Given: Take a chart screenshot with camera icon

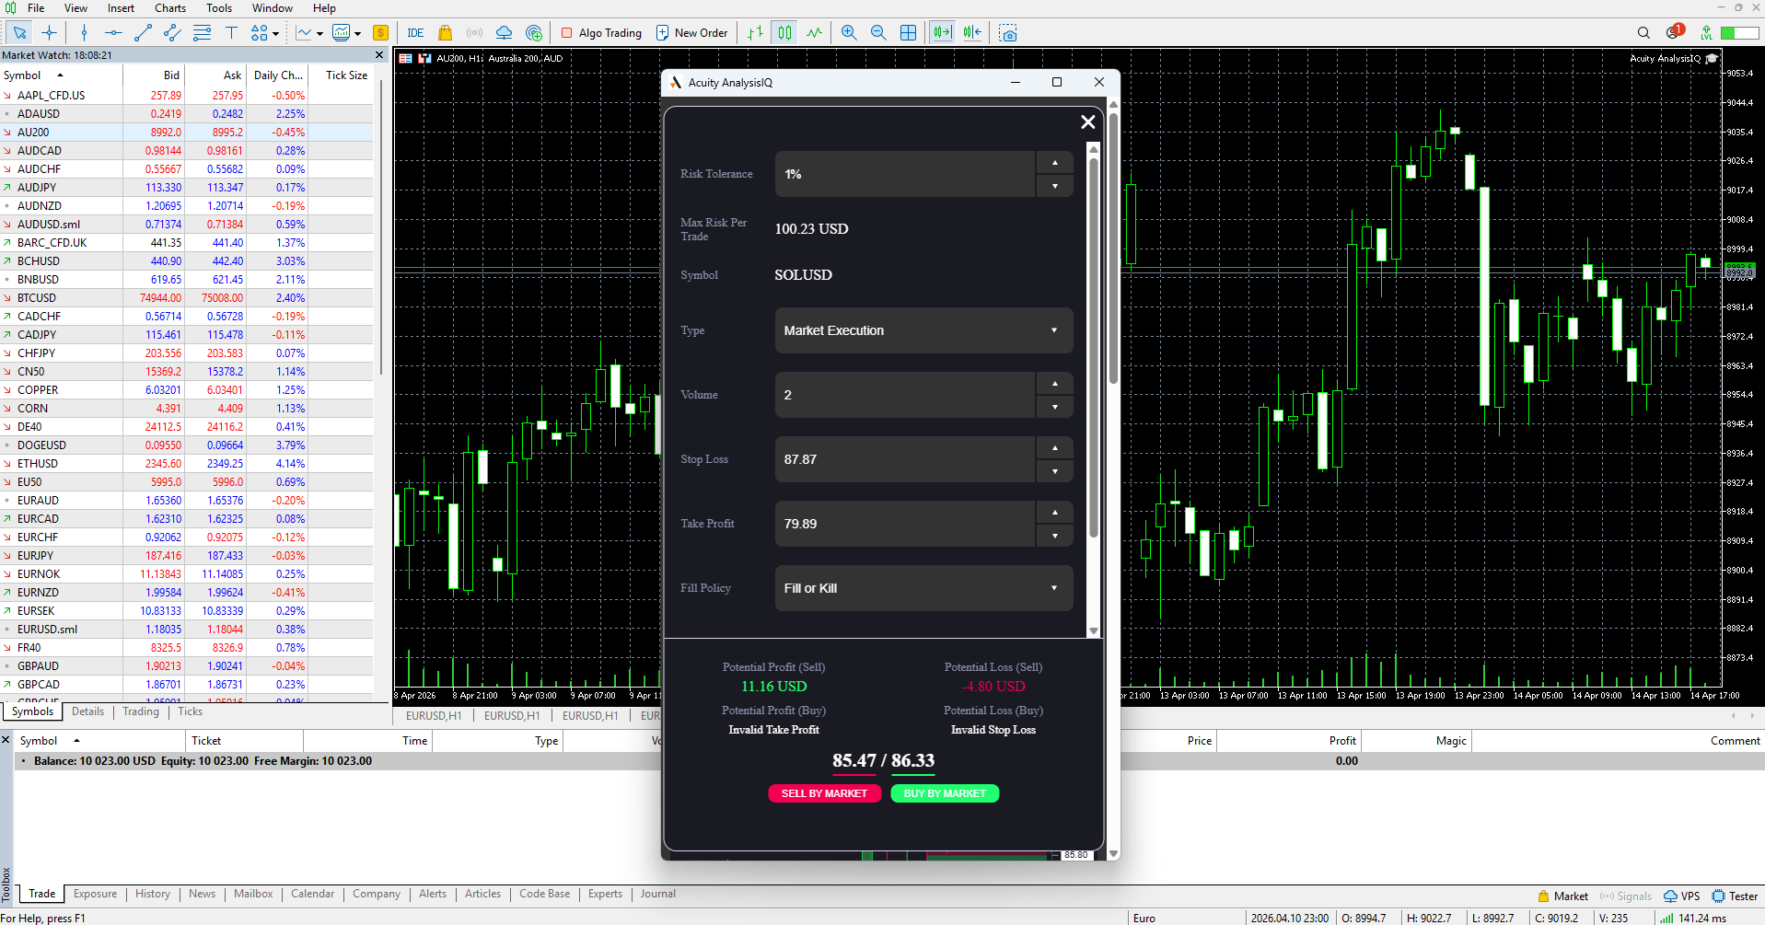Looking at the screenshot, I should [x=1008, y=33].
